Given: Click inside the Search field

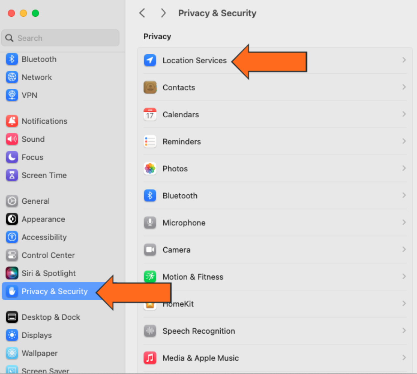Looking at the screenshot, I should (x=60, y=38).
